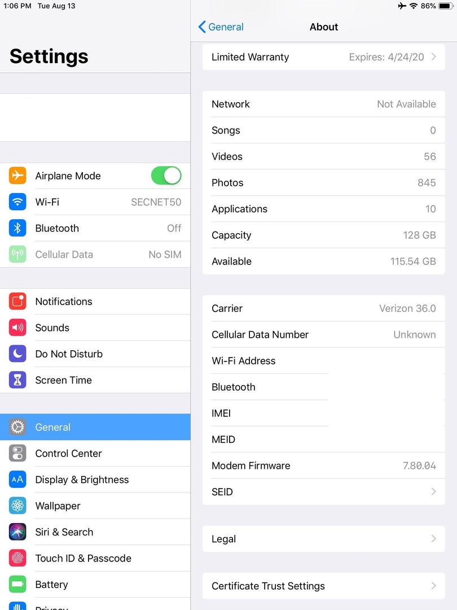Open the red Notifications icon
Image resolution: width=457 pixels, height=610 pixels.
tap(17, 302)
